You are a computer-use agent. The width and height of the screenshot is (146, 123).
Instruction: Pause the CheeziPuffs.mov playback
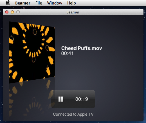[x=61, y=99]
